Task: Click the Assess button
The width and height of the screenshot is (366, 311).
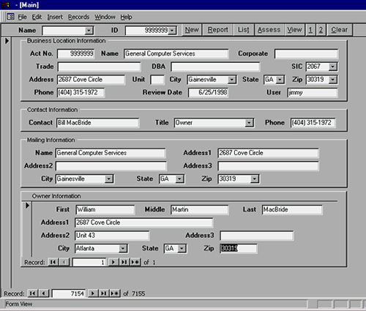Action: coord(269,30)
